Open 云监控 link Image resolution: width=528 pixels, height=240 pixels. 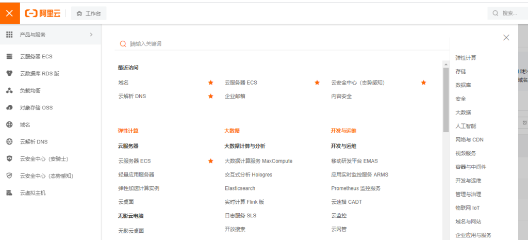[339, 215]
